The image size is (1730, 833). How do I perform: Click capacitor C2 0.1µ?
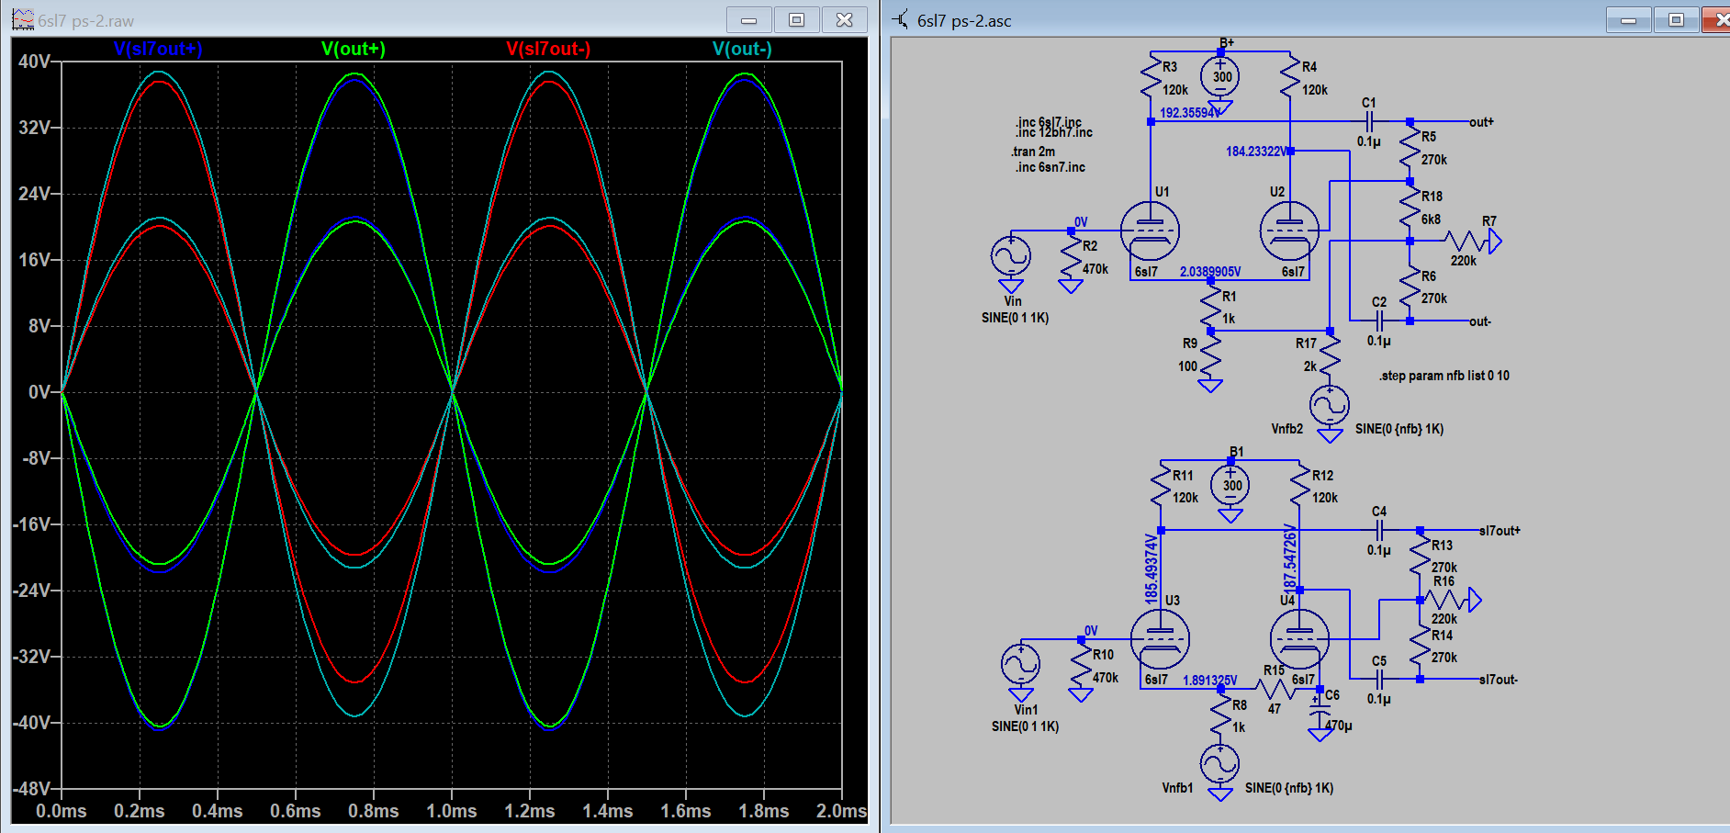tap(1379, 321)
